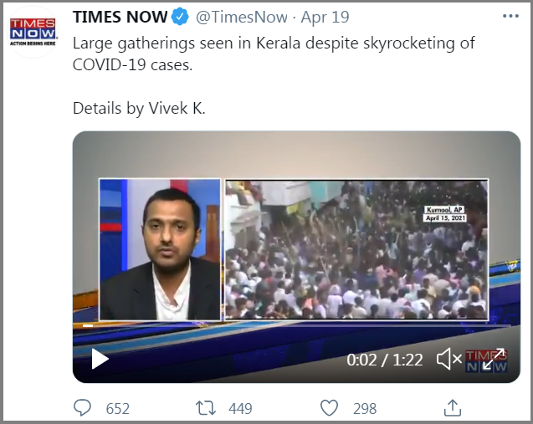Expand the video to fullscreen
Viewport: 533px width, 424px height.
tap(495, 359)
